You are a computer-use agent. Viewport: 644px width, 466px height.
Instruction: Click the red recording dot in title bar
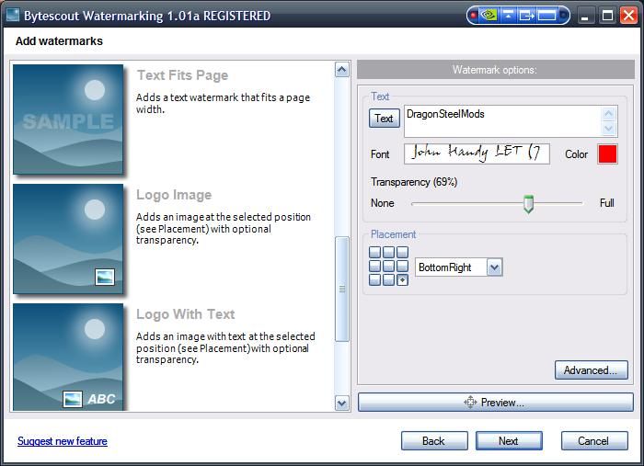point(474,15)
